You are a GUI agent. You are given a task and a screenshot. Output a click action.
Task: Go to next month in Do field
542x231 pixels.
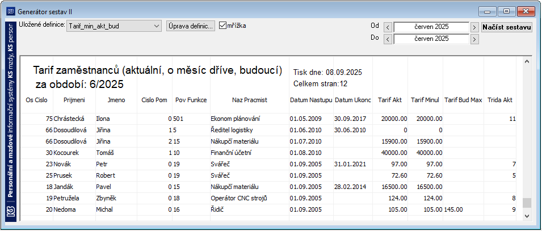[474, 39]
